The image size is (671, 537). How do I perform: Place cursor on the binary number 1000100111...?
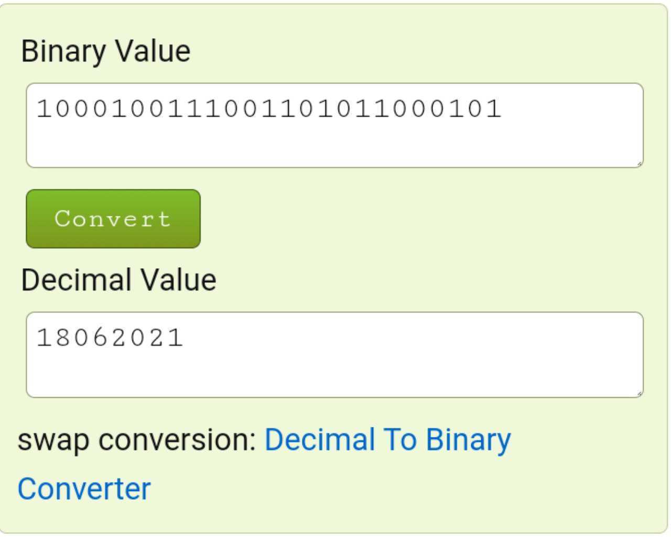pos(269,109)
